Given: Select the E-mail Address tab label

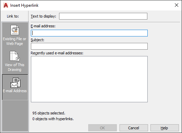Looking at the screenshot, I should [15, 91].
